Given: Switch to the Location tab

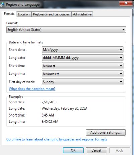Looking at the screenshot, I should (x=24, y=14).
